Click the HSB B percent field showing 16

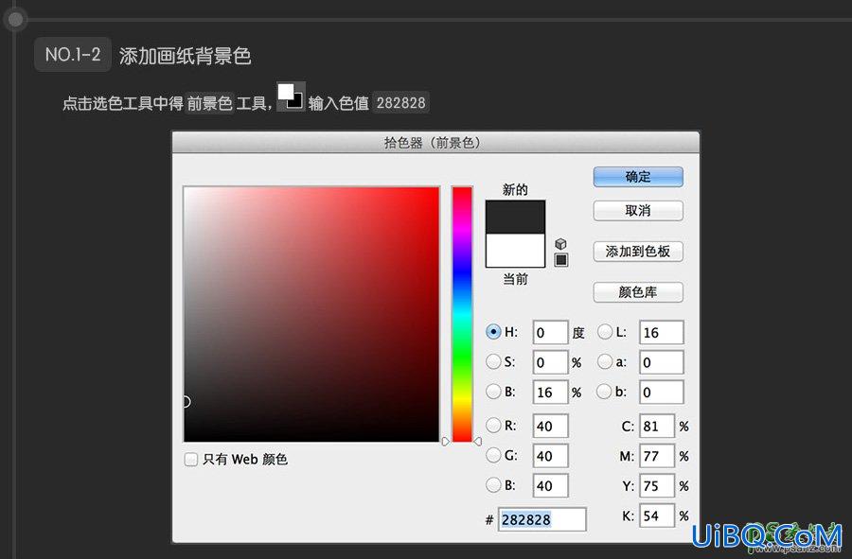click(x=550, y=392)
